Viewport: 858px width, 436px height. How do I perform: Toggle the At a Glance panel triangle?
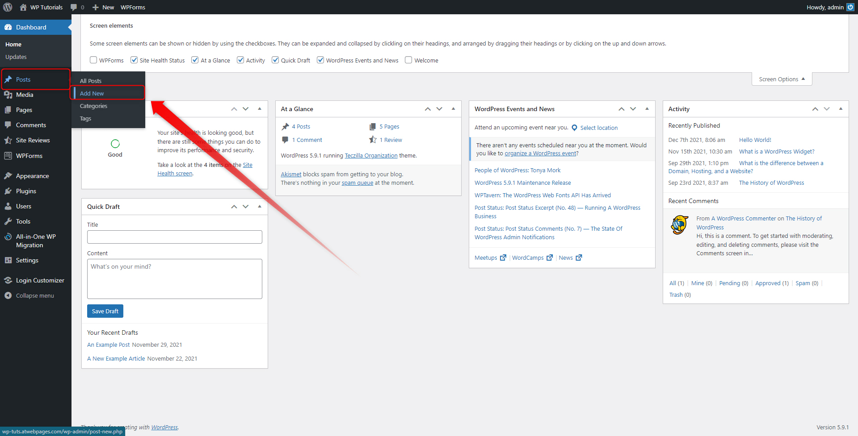click(x=453, y=109)
